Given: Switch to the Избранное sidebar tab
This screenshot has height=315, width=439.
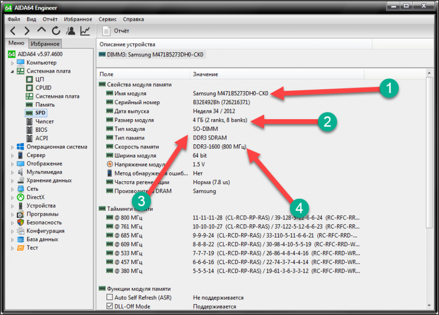Looking at the screenshot, I should 45,44.
